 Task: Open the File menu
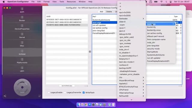(x=33, y=1)
